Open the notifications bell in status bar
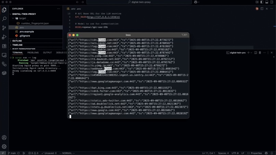The image size is (276, 155). [x=272, y=153]
